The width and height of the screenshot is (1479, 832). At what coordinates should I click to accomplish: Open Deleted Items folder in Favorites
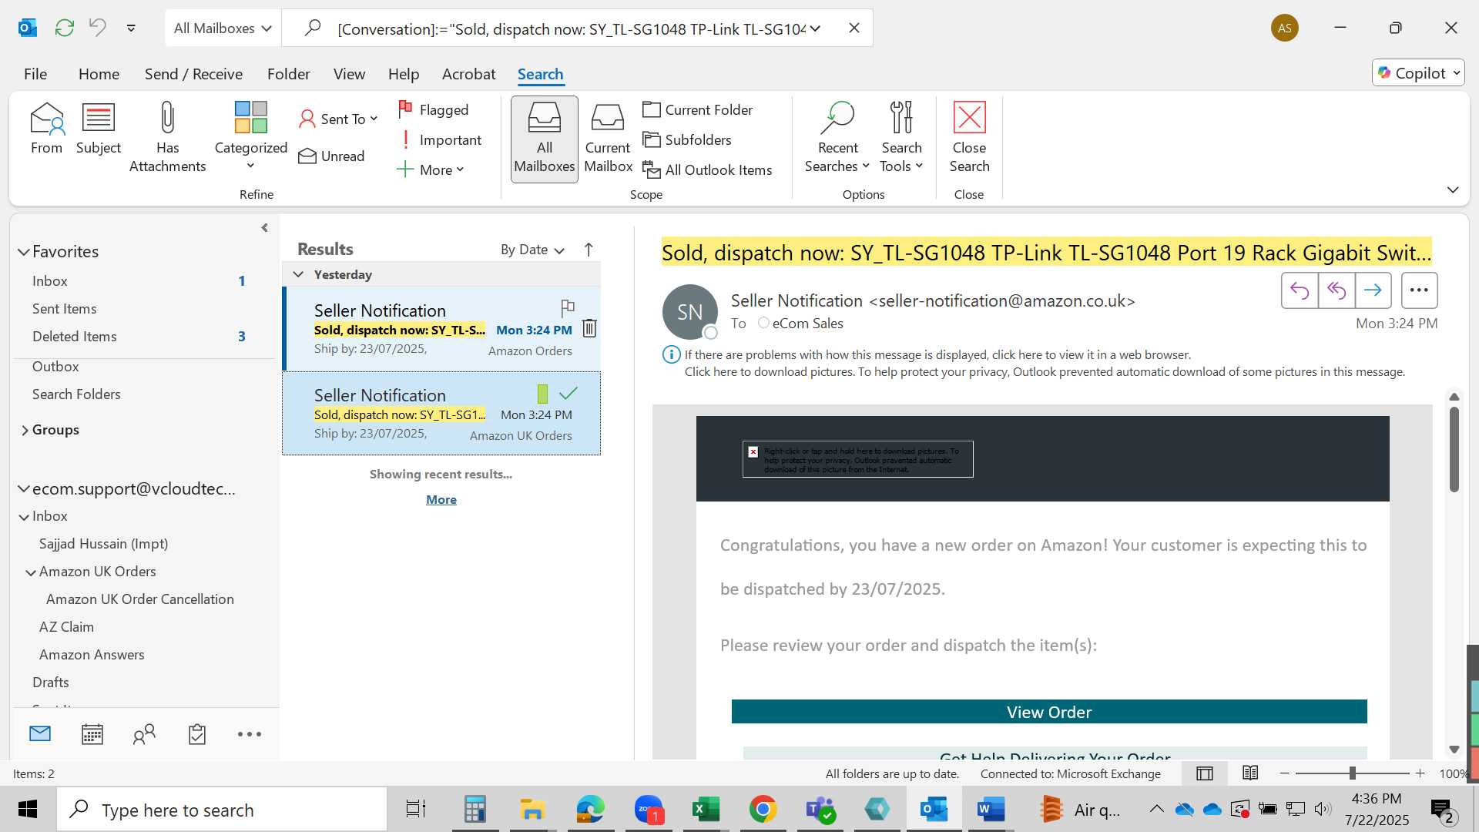click(145, 337)
